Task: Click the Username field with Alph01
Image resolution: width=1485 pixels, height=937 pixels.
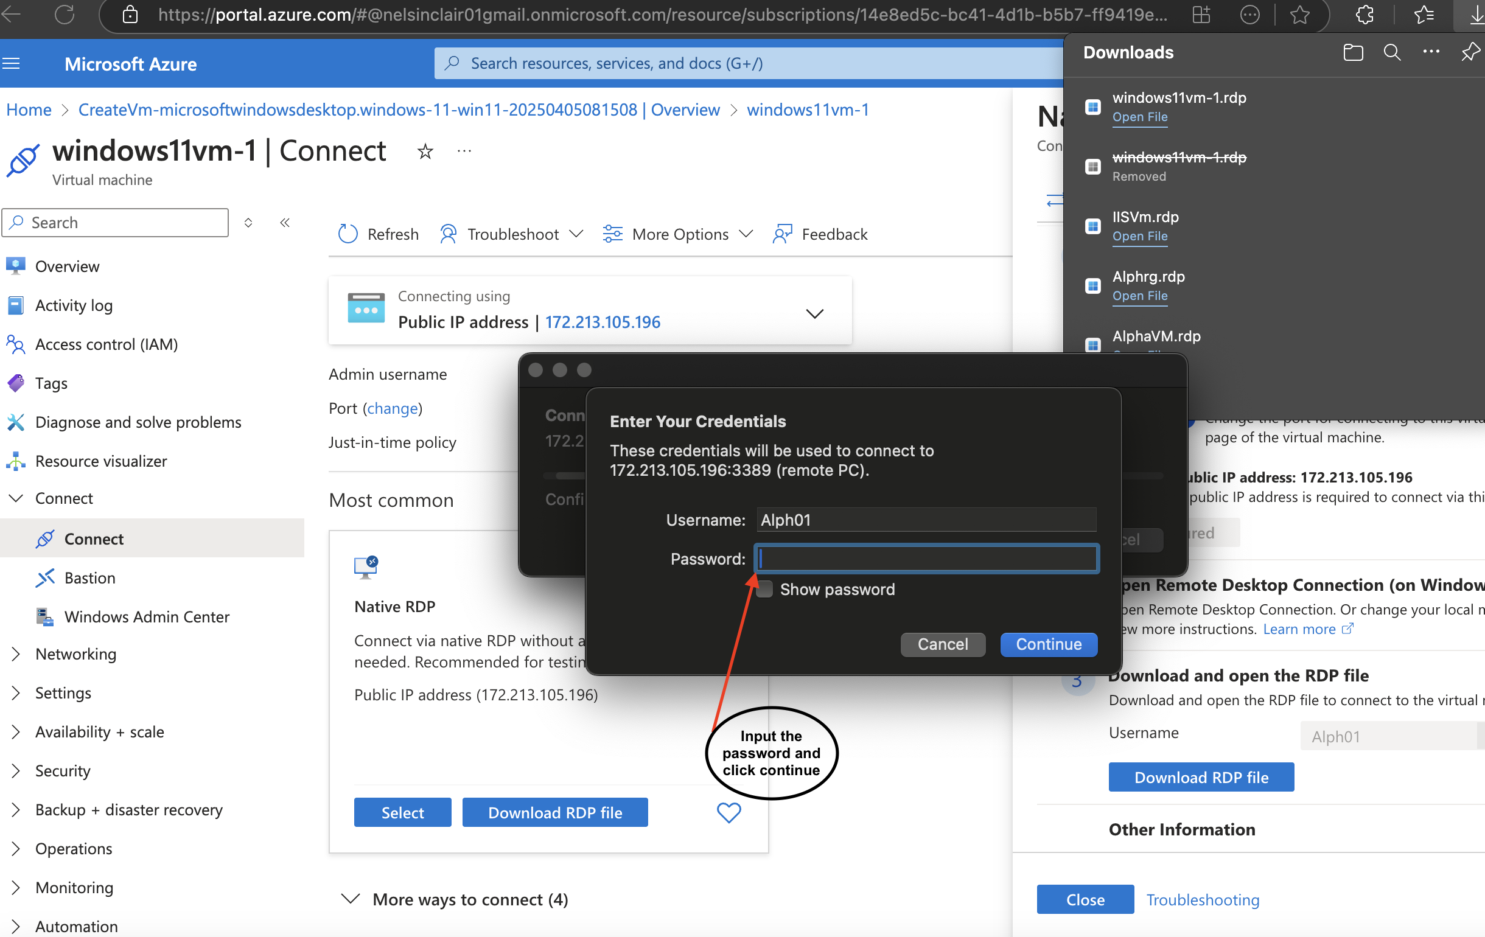Action: click(x=926, y=520)
